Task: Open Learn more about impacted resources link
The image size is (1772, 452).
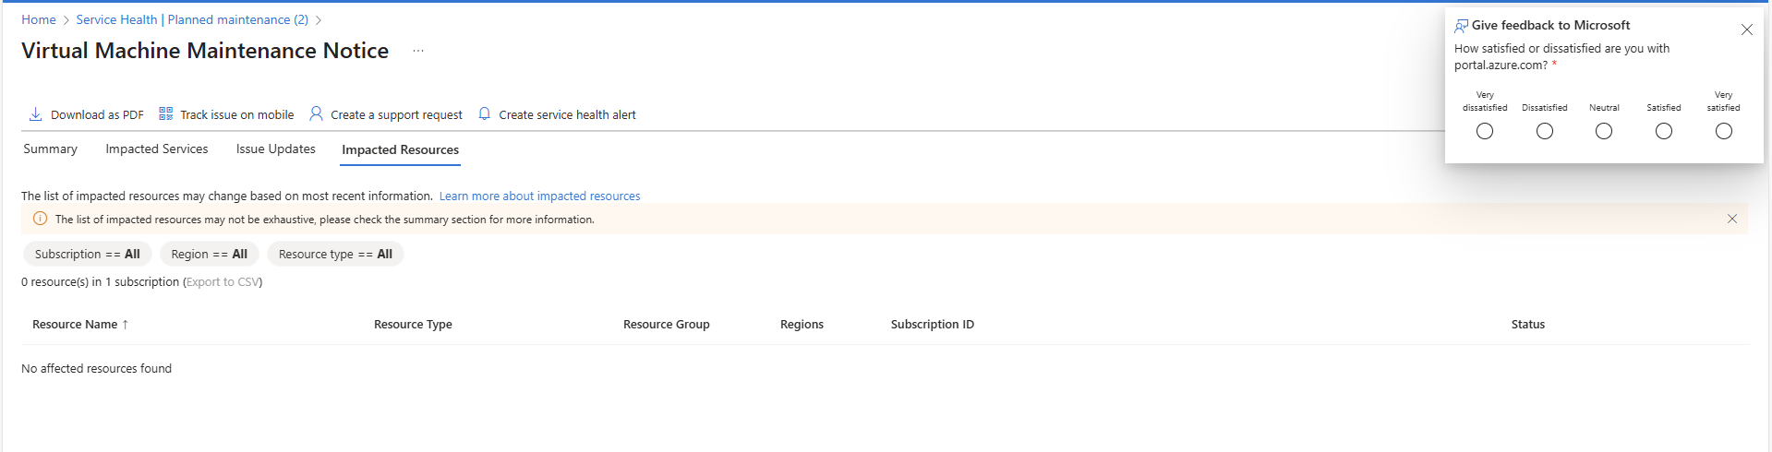Action: 539,196
